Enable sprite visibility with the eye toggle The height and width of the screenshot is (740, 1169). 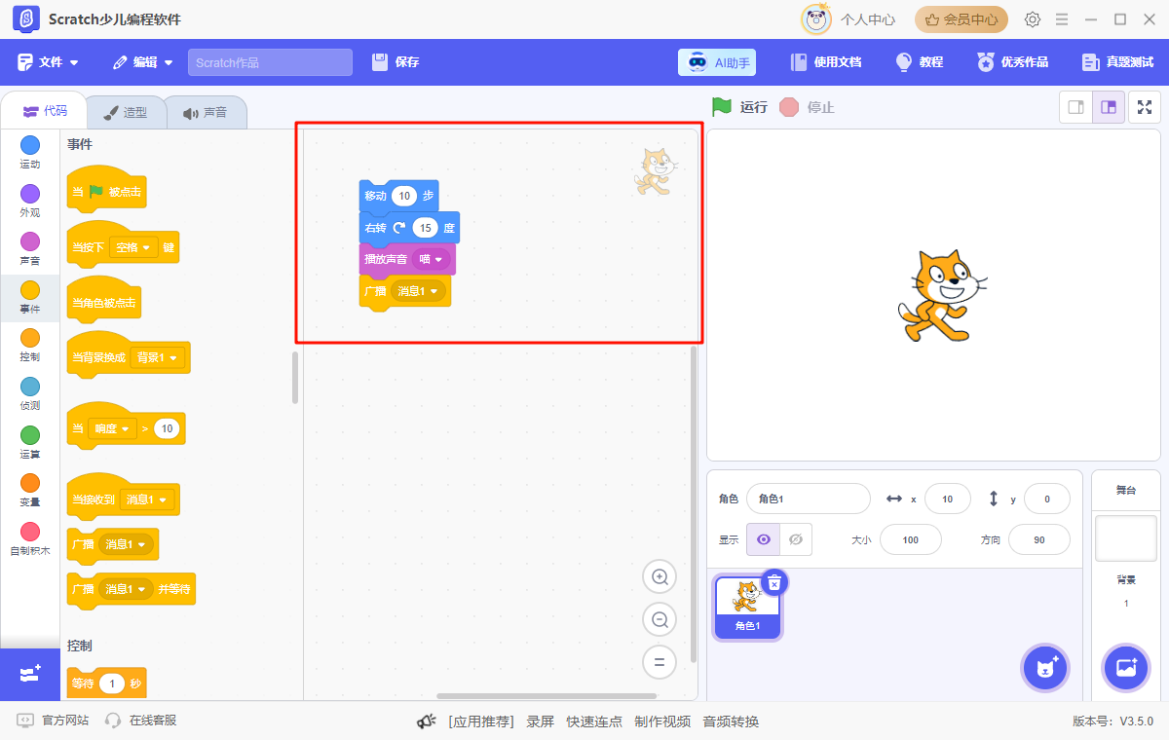pyautogui.click(x=763, y=539)
